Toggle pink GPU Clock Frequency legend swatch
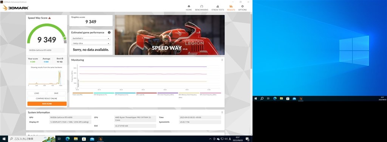Viewport: 387px width, 142px height. pyautogui.click(x=210, y=93)
